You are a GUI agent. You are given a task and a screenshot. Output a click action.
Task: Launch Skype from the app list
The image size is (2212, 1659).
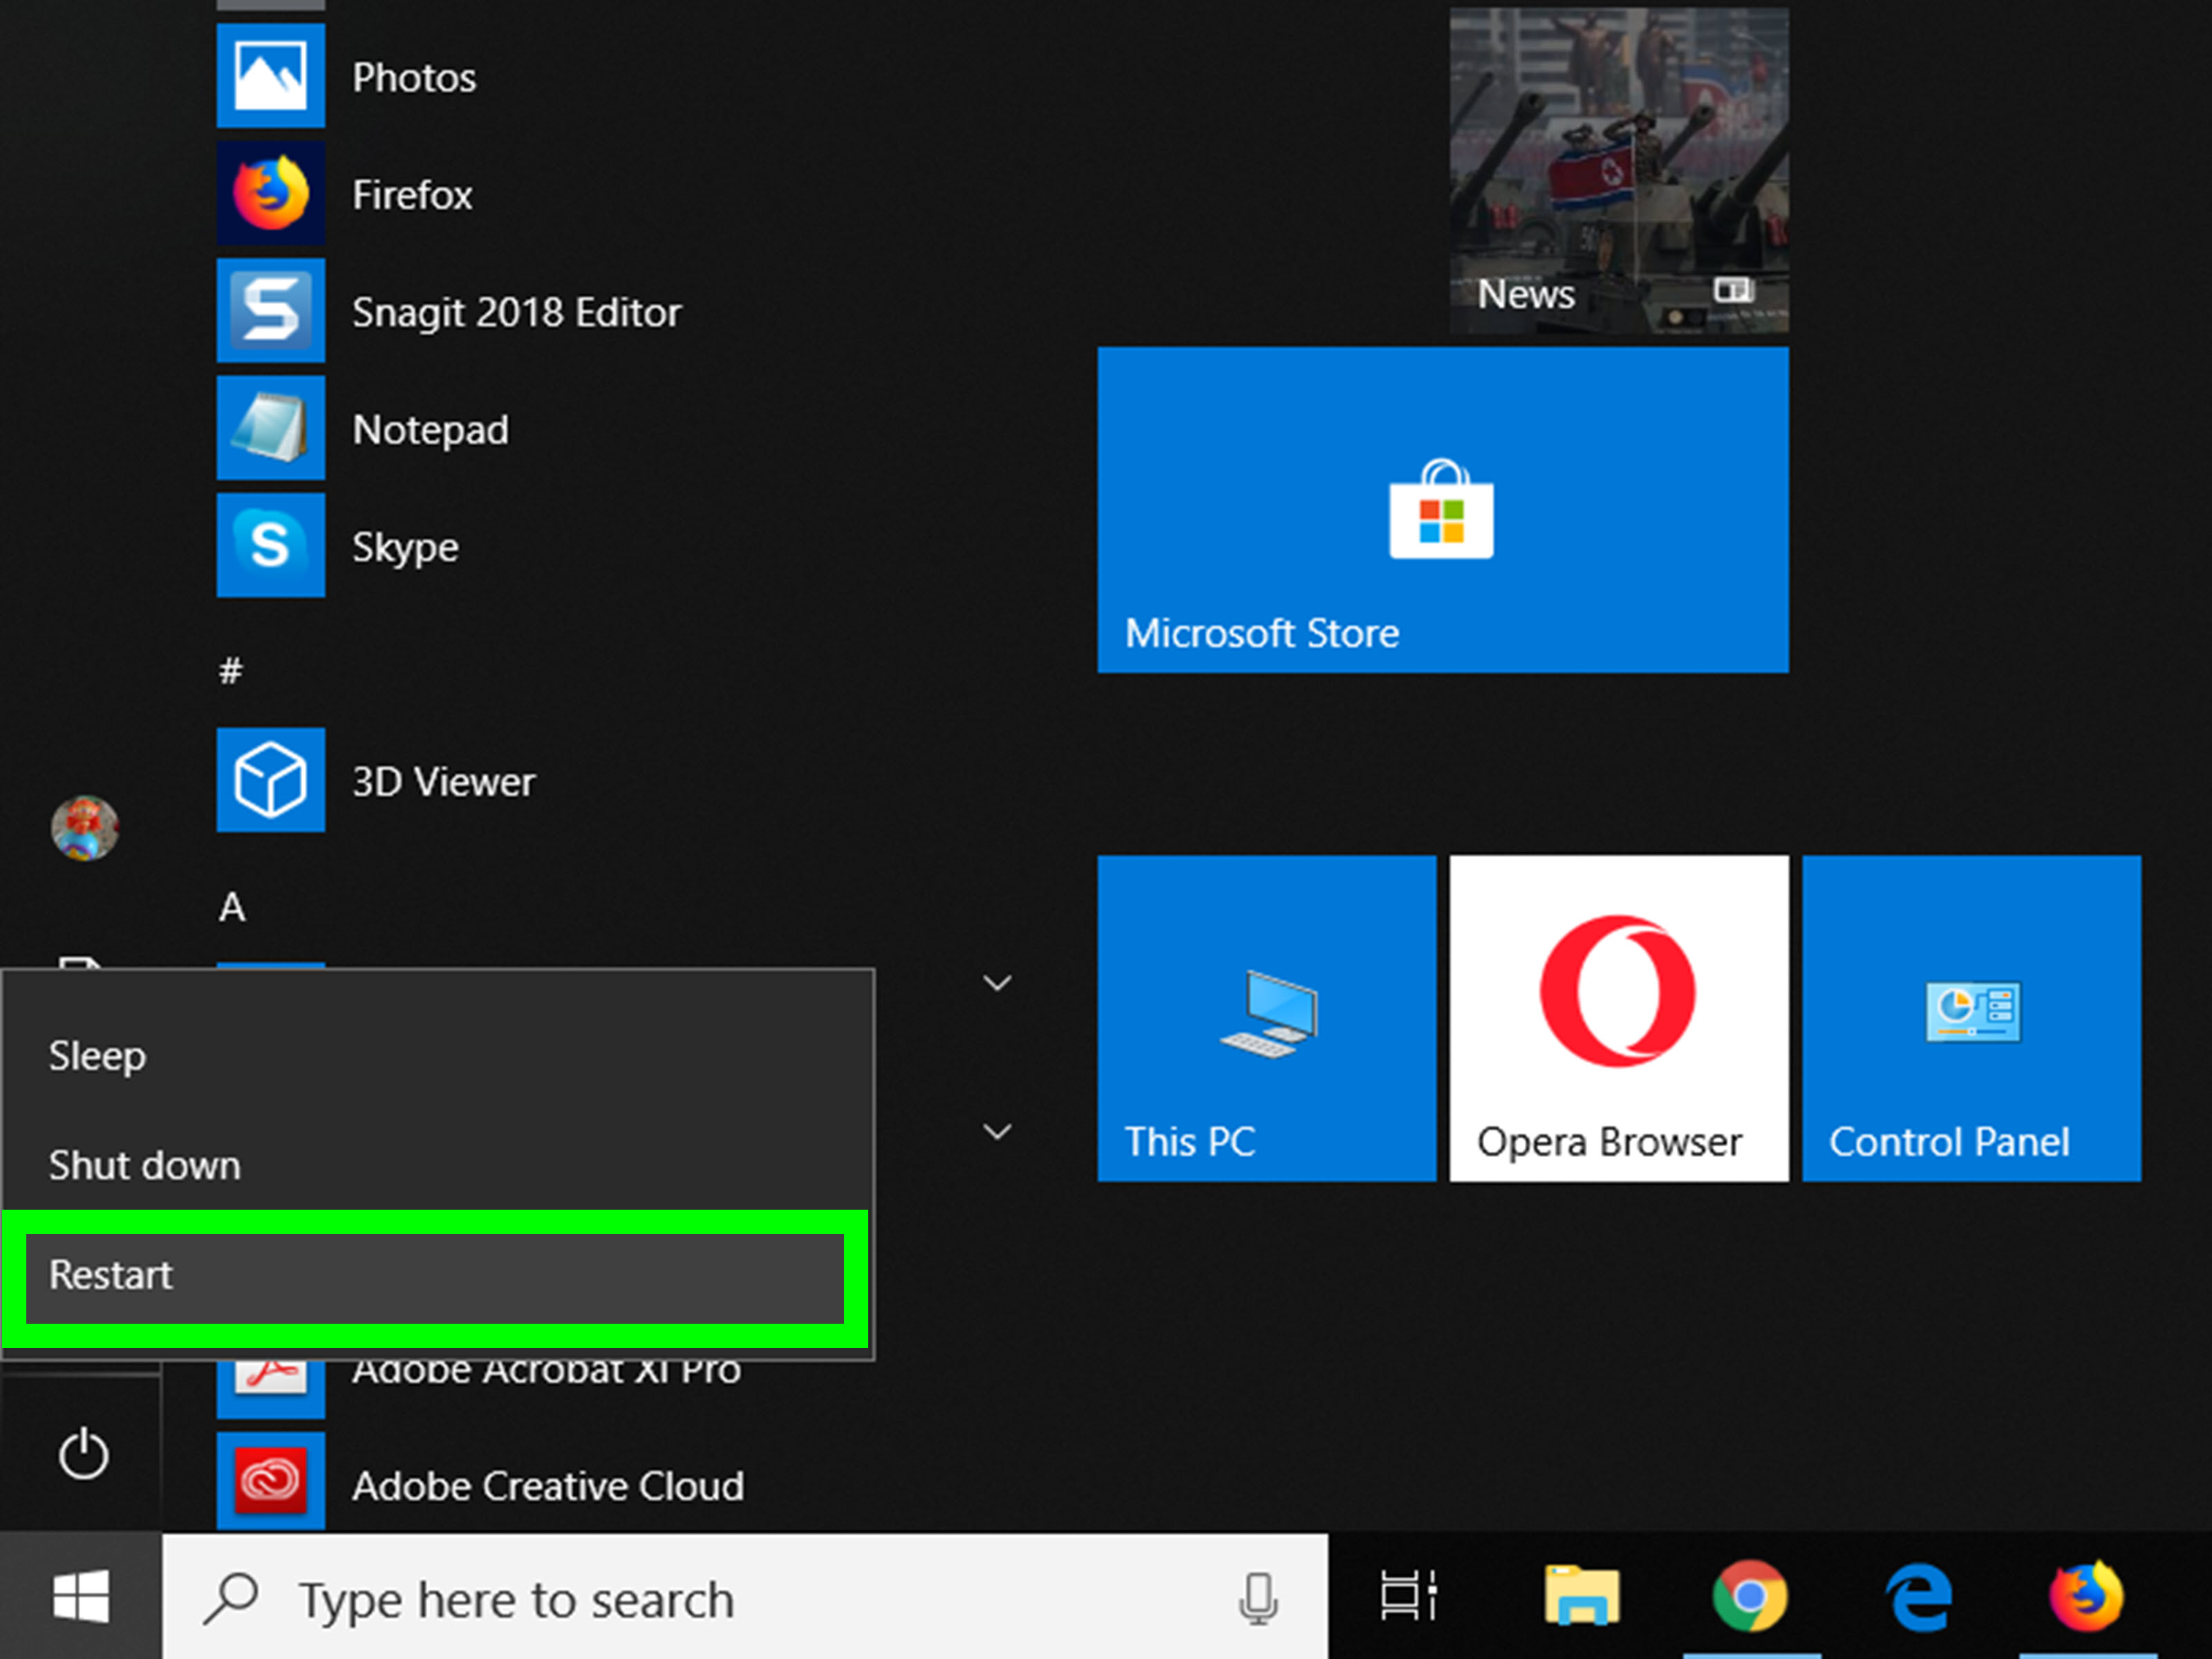point(338,546)
